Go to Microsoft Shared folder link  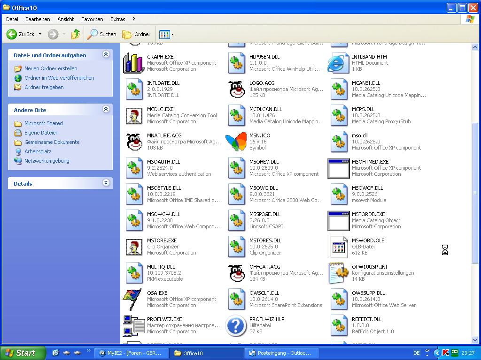(44, 123)
